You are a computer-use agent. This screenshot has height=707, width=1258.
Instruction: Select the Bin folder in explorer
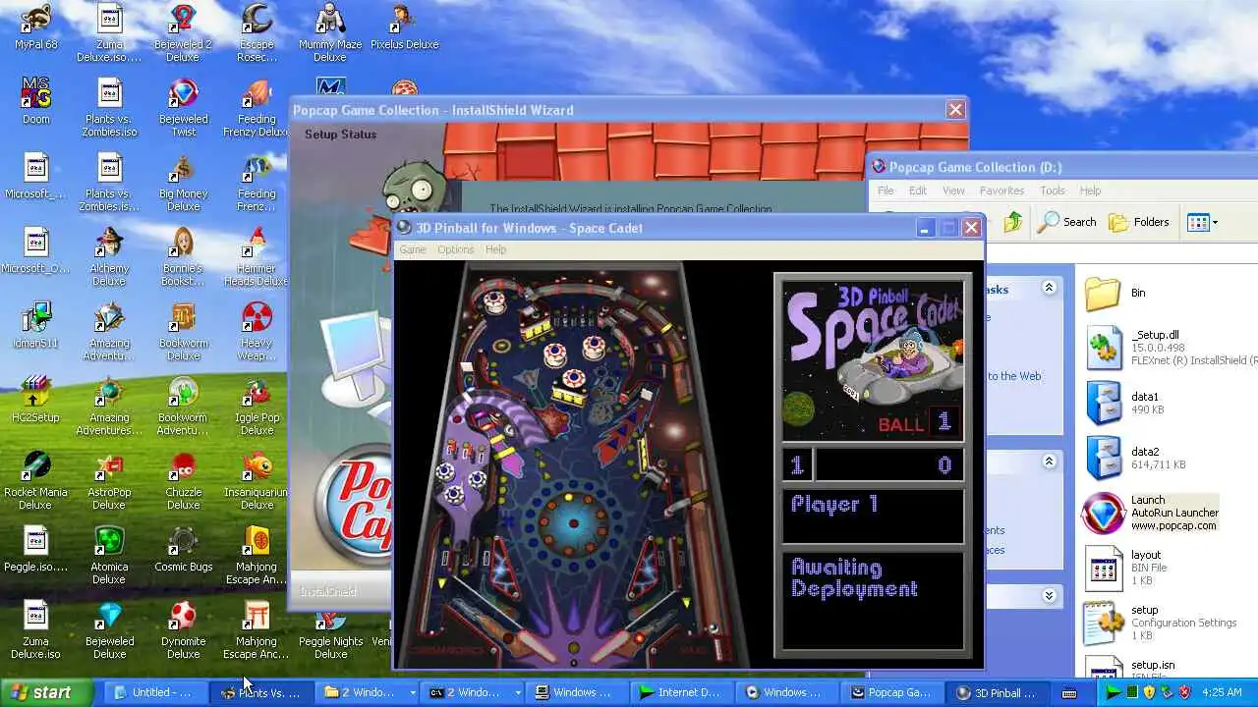[1116, 293]
